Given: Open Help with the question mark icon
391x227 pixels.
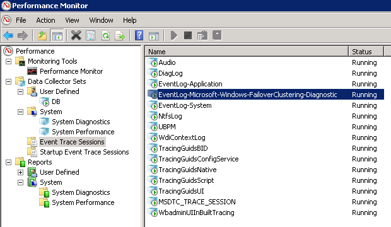Looking at the screenshot, I should coord(139,36).
